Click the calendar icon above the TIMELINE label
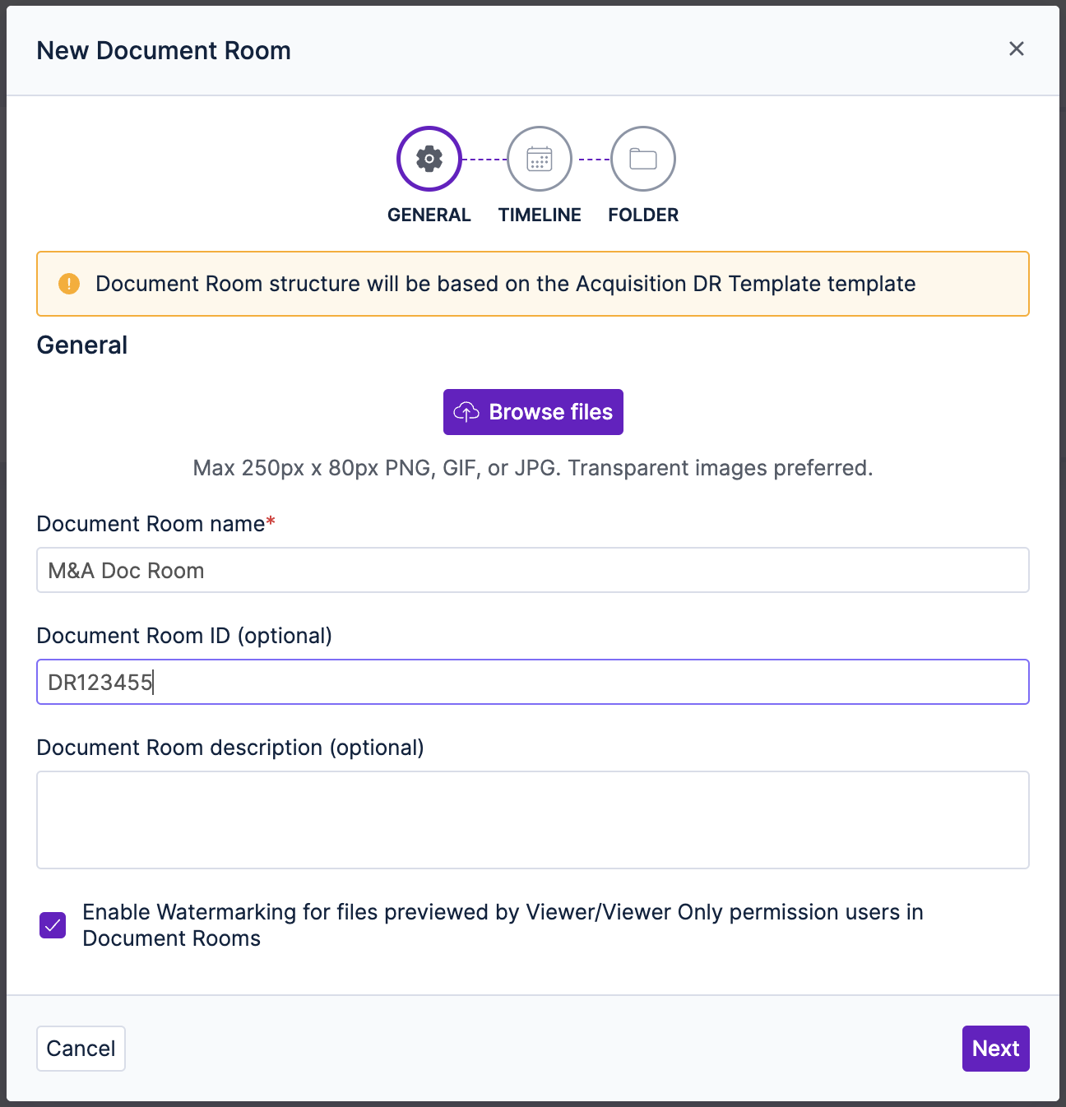This screenshot has width=1066, height=1107. coord(539,158)
